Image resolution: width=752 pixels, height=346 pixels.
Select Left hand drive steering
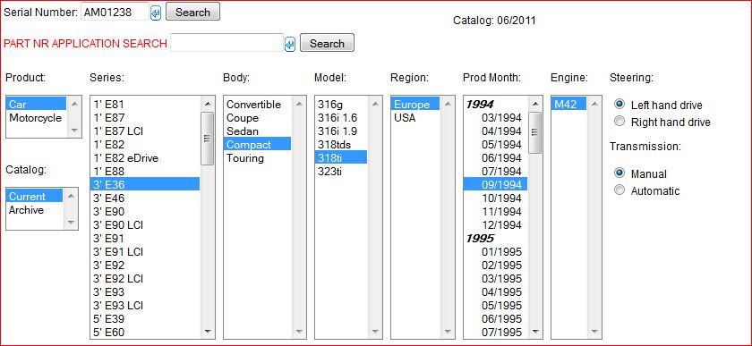[620, 104]
